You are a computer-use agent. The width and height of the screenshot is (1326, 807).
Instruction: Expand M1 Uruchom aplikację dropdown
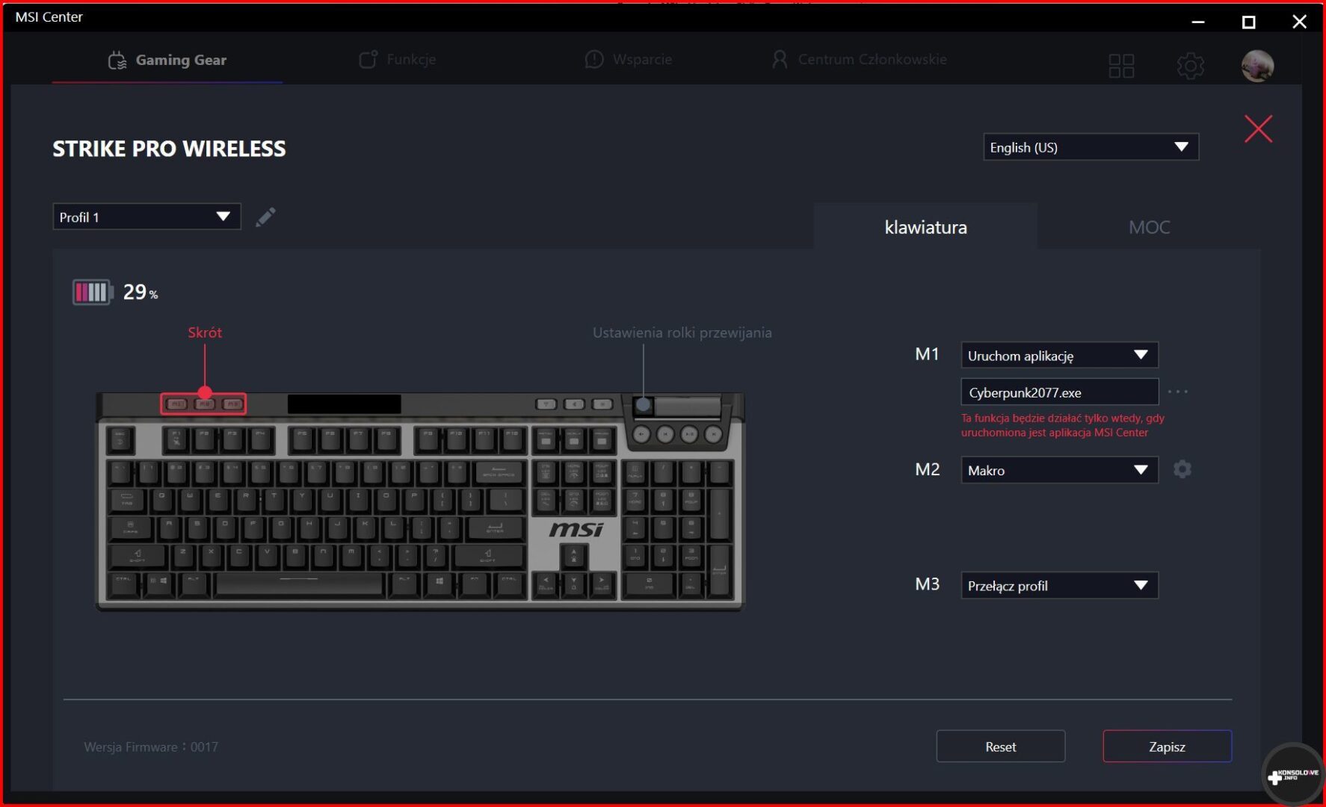[1059, 355]
